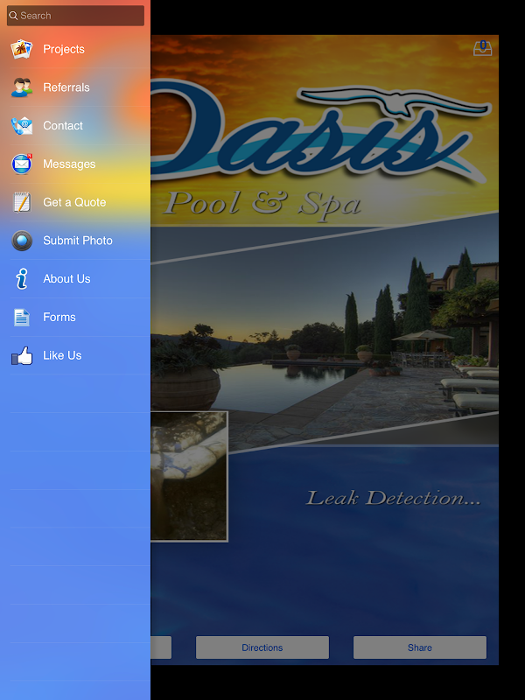
Task: Click the About Us info icon
Action: [21, 279]
